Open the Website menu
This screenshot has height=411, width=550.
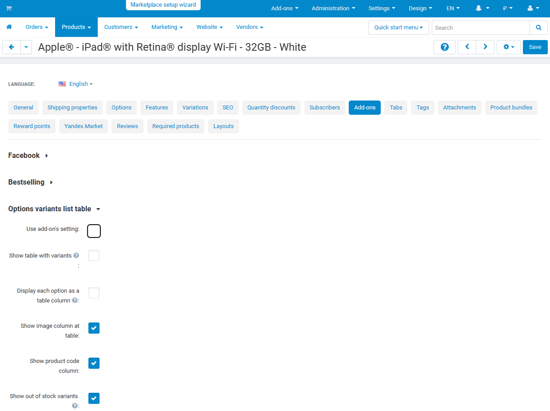pos(210,27)
